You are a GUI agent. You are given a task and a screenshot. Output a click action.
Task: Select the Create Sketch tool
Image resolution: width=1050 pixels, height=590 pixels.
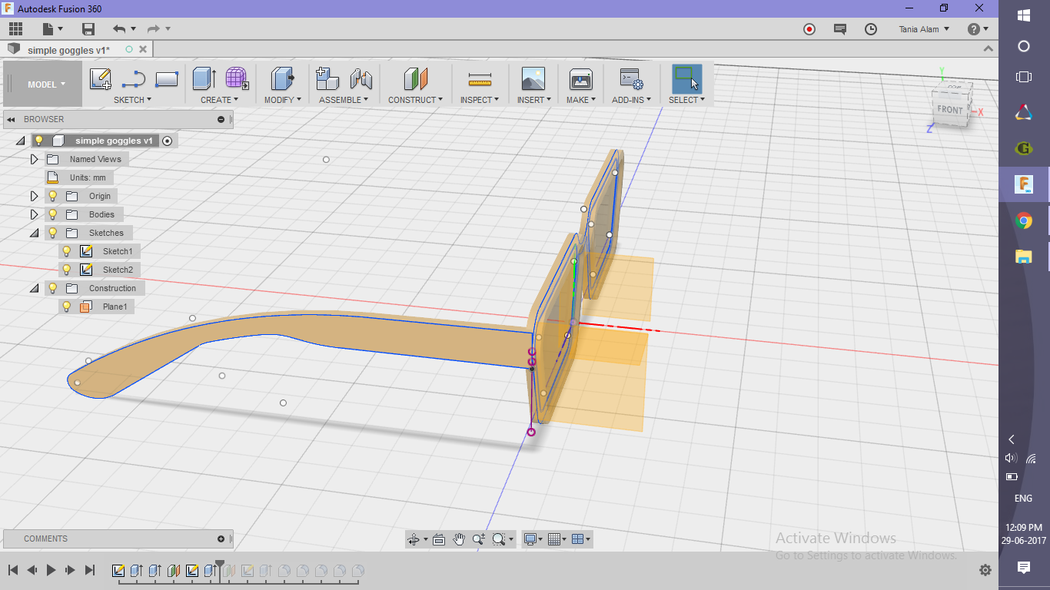click(101, 78)
